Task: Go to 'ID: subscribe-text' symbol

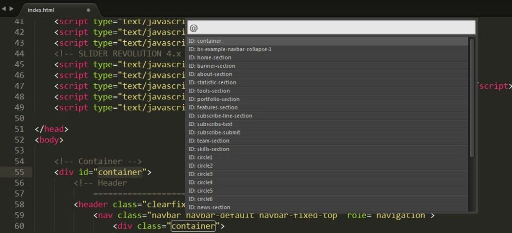Action: coord(327,124)
